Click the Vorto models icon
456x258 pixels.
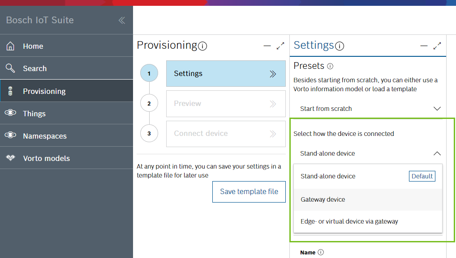pyautogui.click(x=10, y=157)
